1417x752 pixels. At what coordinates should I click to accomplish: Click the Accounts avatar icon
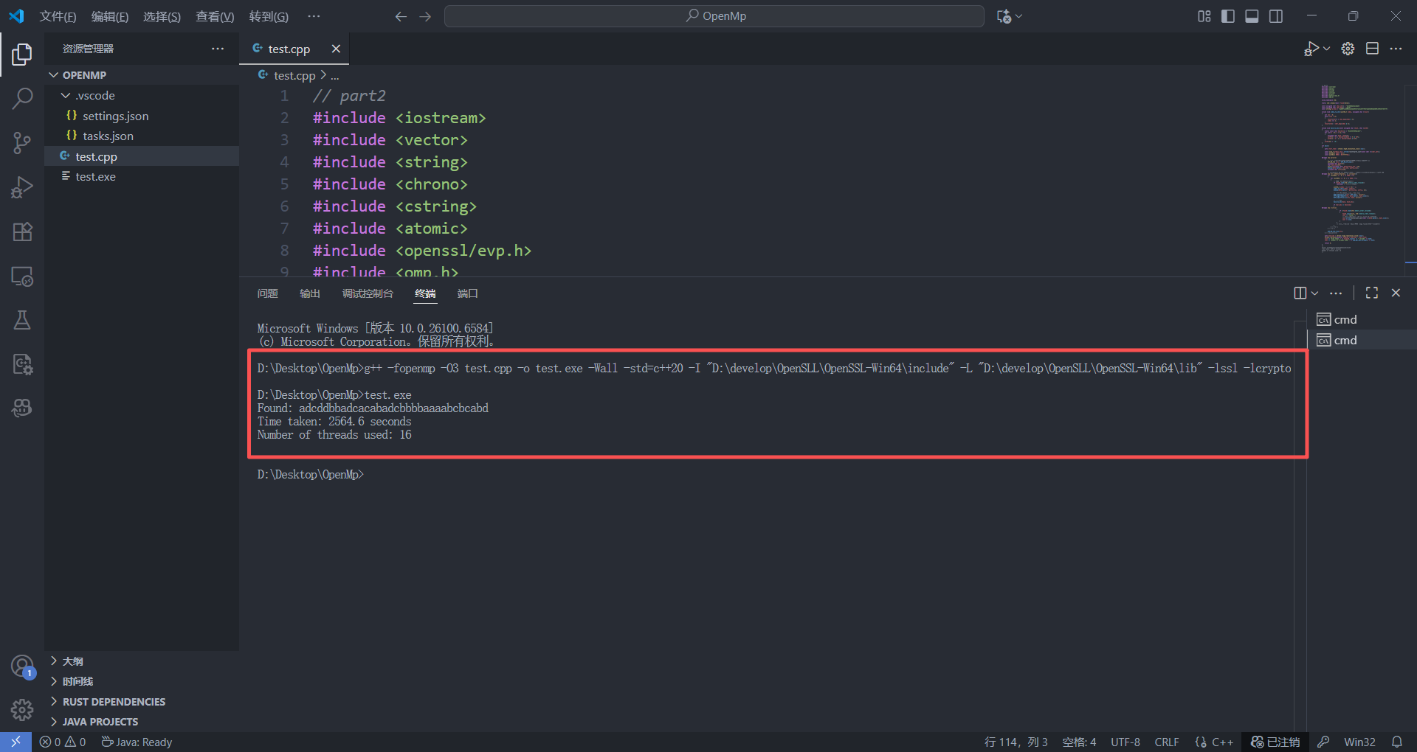(x=22, y=666)
